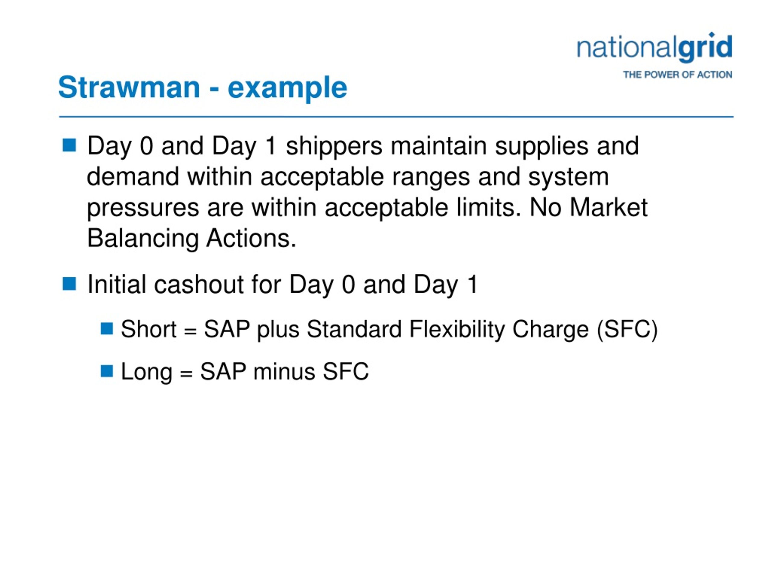Click the blue sub-bullet before 'Short = SAP plus'
The image size is (771, 578).
107,328
